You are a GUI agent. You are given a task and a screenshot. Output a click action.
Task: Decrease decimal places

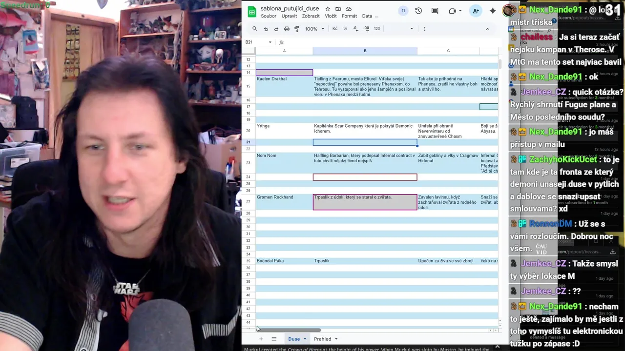(355, 29)
